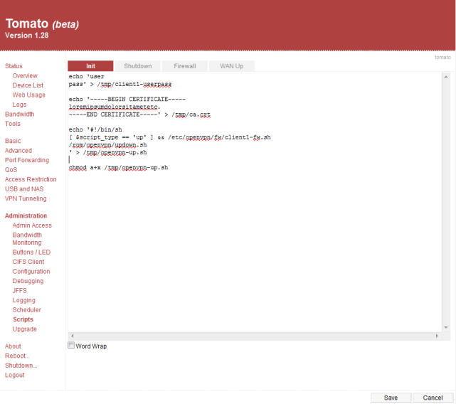Go to Basic settings
The image size is (456, 404).
pos(13,141)
